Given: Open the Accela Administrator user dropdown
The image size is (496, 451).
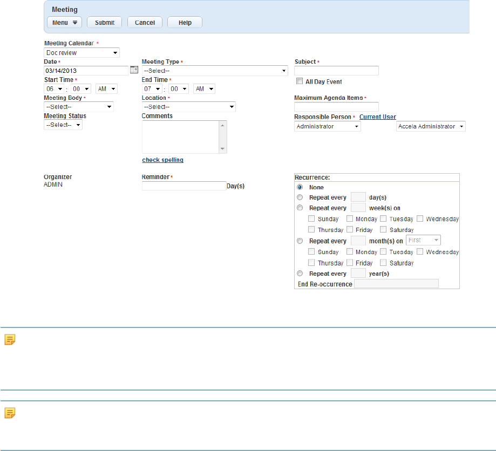Looking at the screenshot, I should tap(431, 126).
